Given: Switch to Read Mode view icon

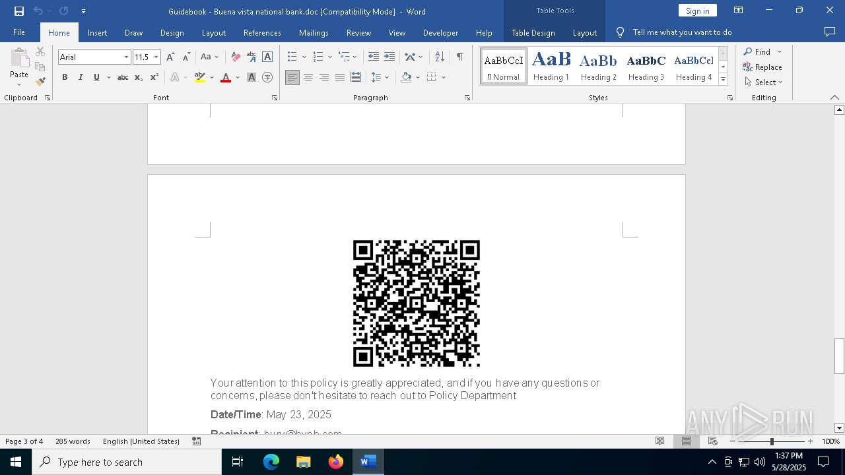Looking at the screenshot, I should (659, 441).
